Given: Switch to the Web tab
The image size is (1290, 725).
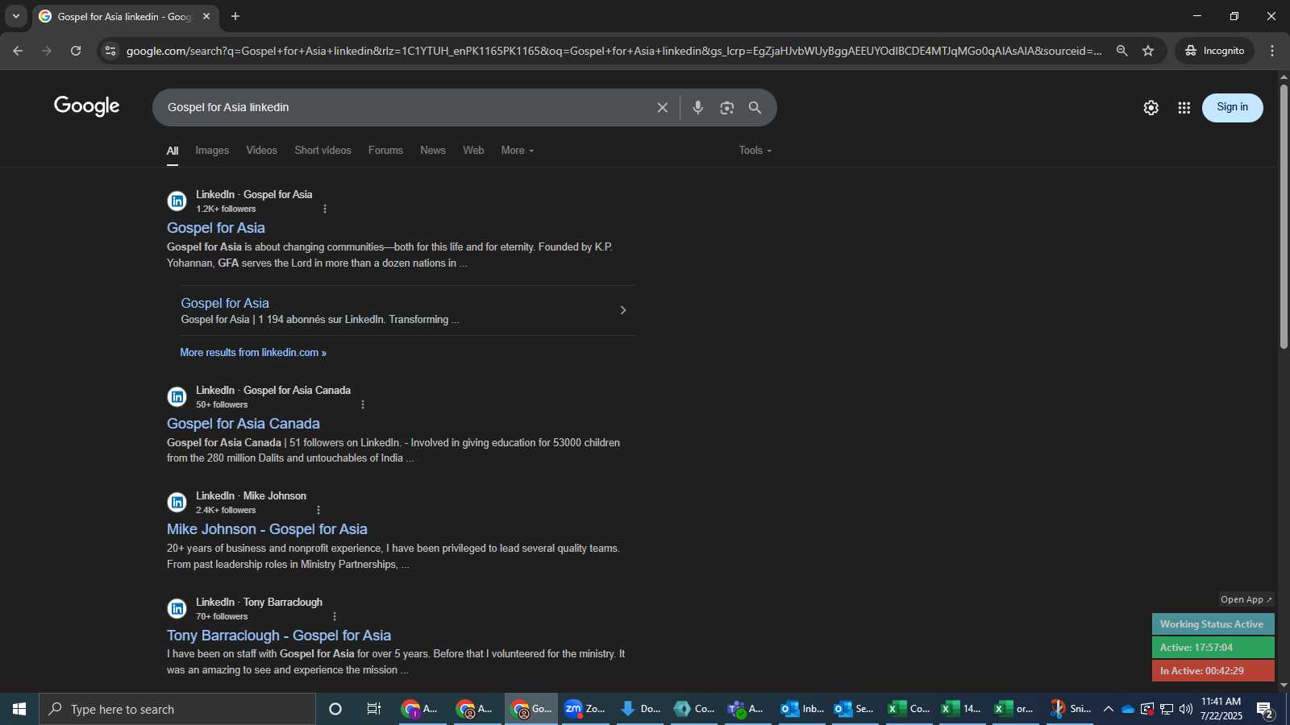Looking at the screenshot, I should tap(473, 151).
